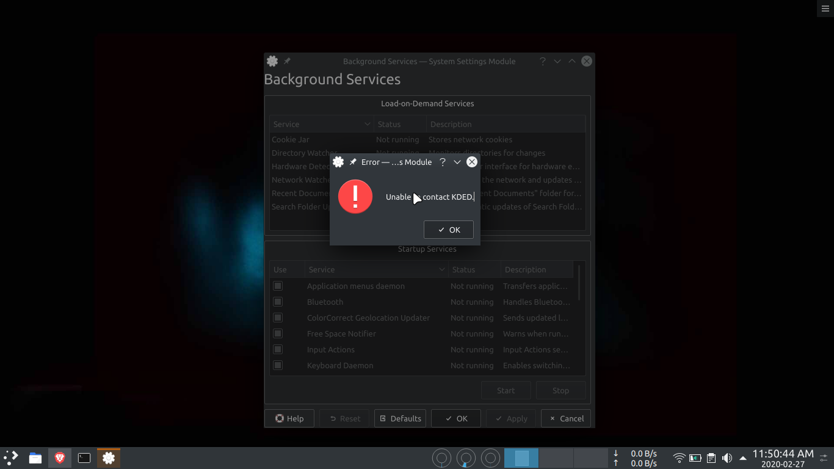Enable the Bluetooth startup service checkbox
Screen dimensions: 834x469
pyautogui.click(x=278, y=302)
